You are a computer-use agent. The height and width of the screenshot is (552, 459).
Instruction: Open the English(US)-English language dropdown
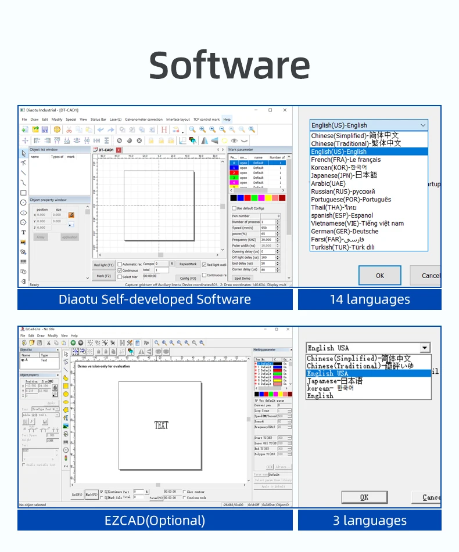[x=369, y=125]
